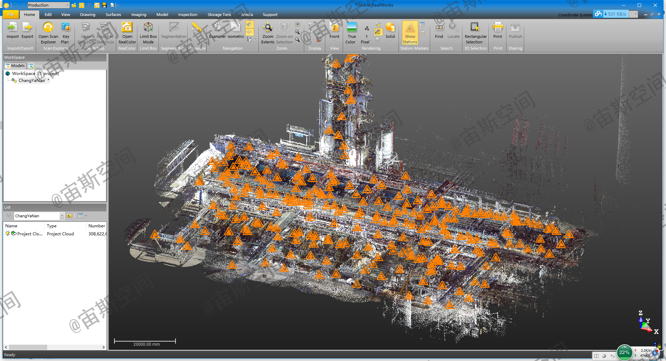Image resolution: width=666 pixels, height=361 pixels.
Task: Click the Key Plan icon
Action: point(66,27)
